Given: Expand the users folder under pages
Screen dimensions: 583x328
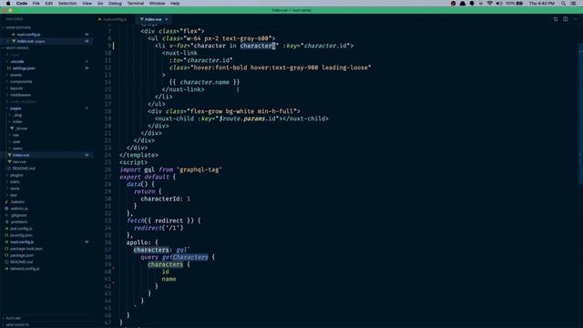Looking at the screenshot, I should [17, 149].
